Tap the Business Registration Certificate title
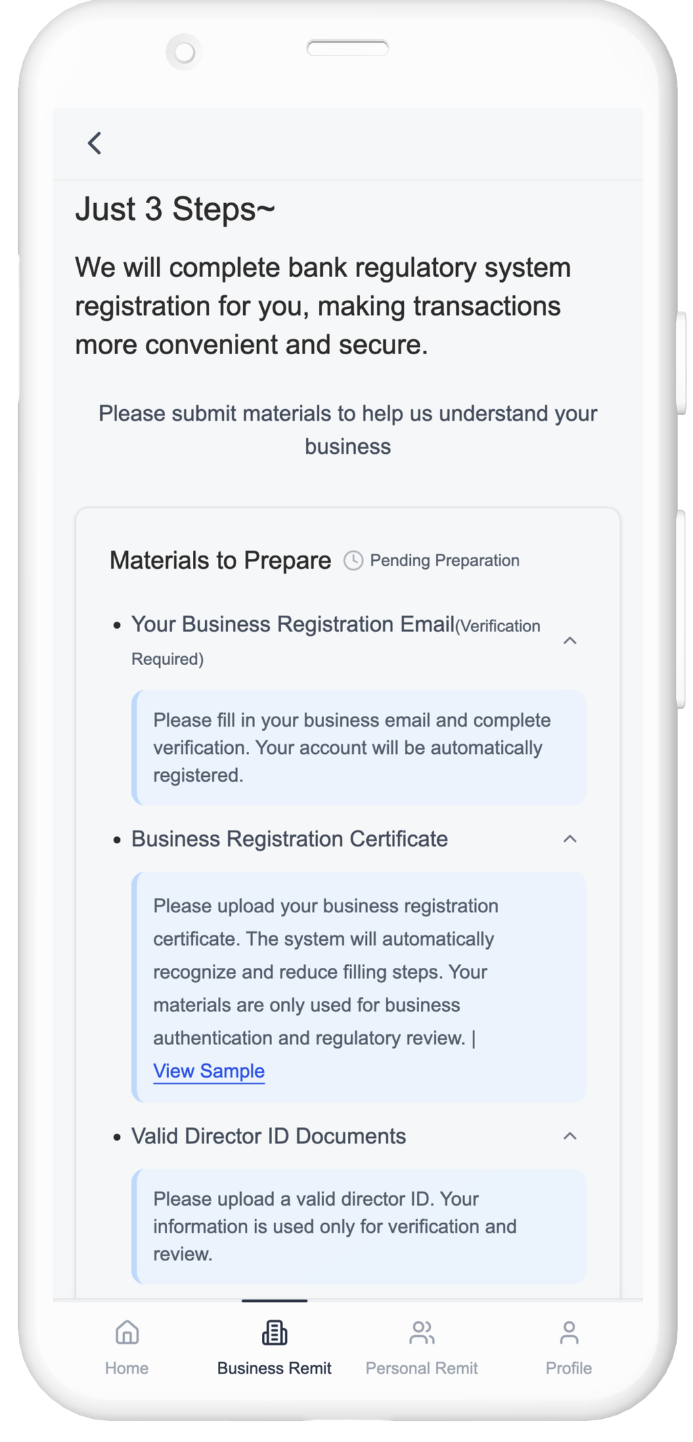This screenshot has width=693, height=1442. pyautogui.click(x=290, y=839)
